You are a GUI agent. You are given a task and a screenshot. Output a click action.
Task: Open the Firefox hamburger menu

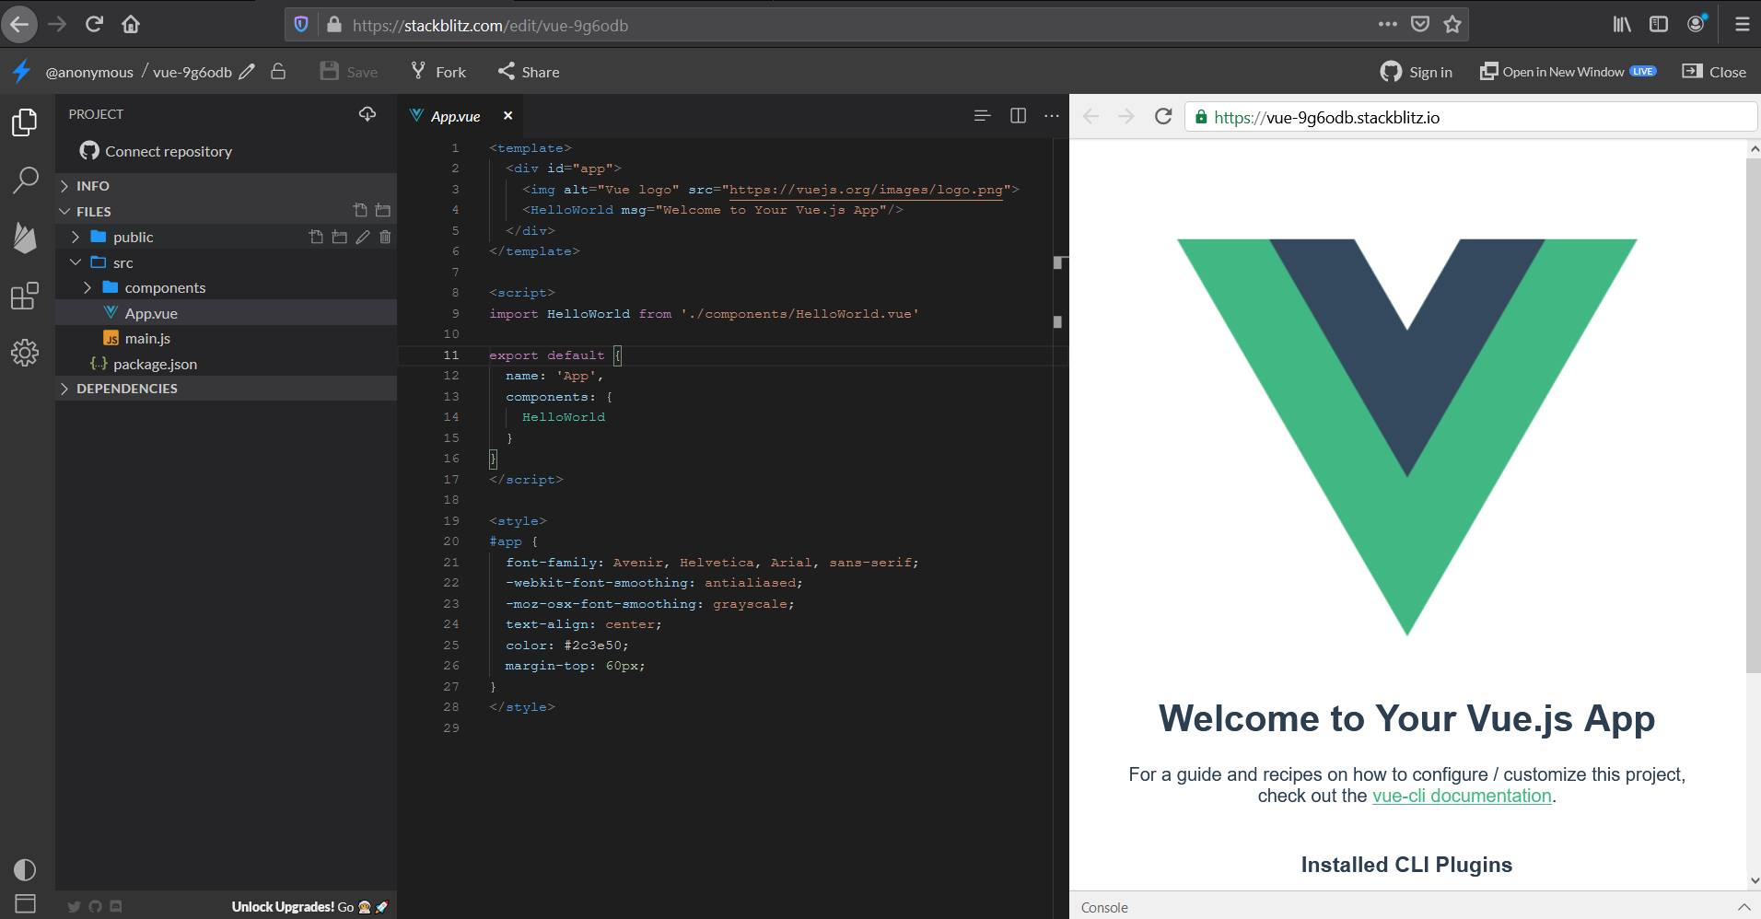1742,25
